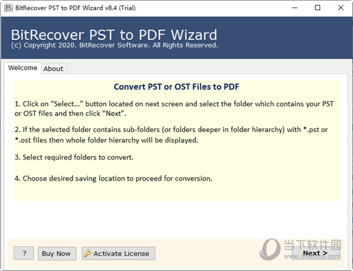This screenshot has width=353, height=271.
Task: Click the BitRecover app icon in title bar
Action: click(x=8, y=8)
